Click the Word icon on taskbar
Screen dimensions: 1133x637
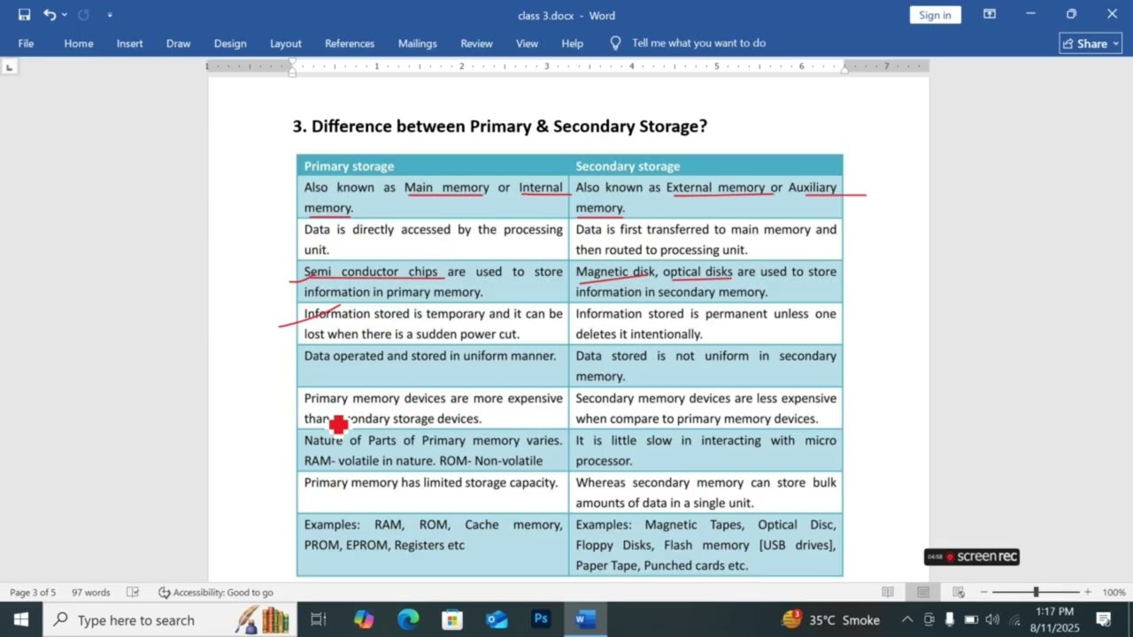[585, 620]
